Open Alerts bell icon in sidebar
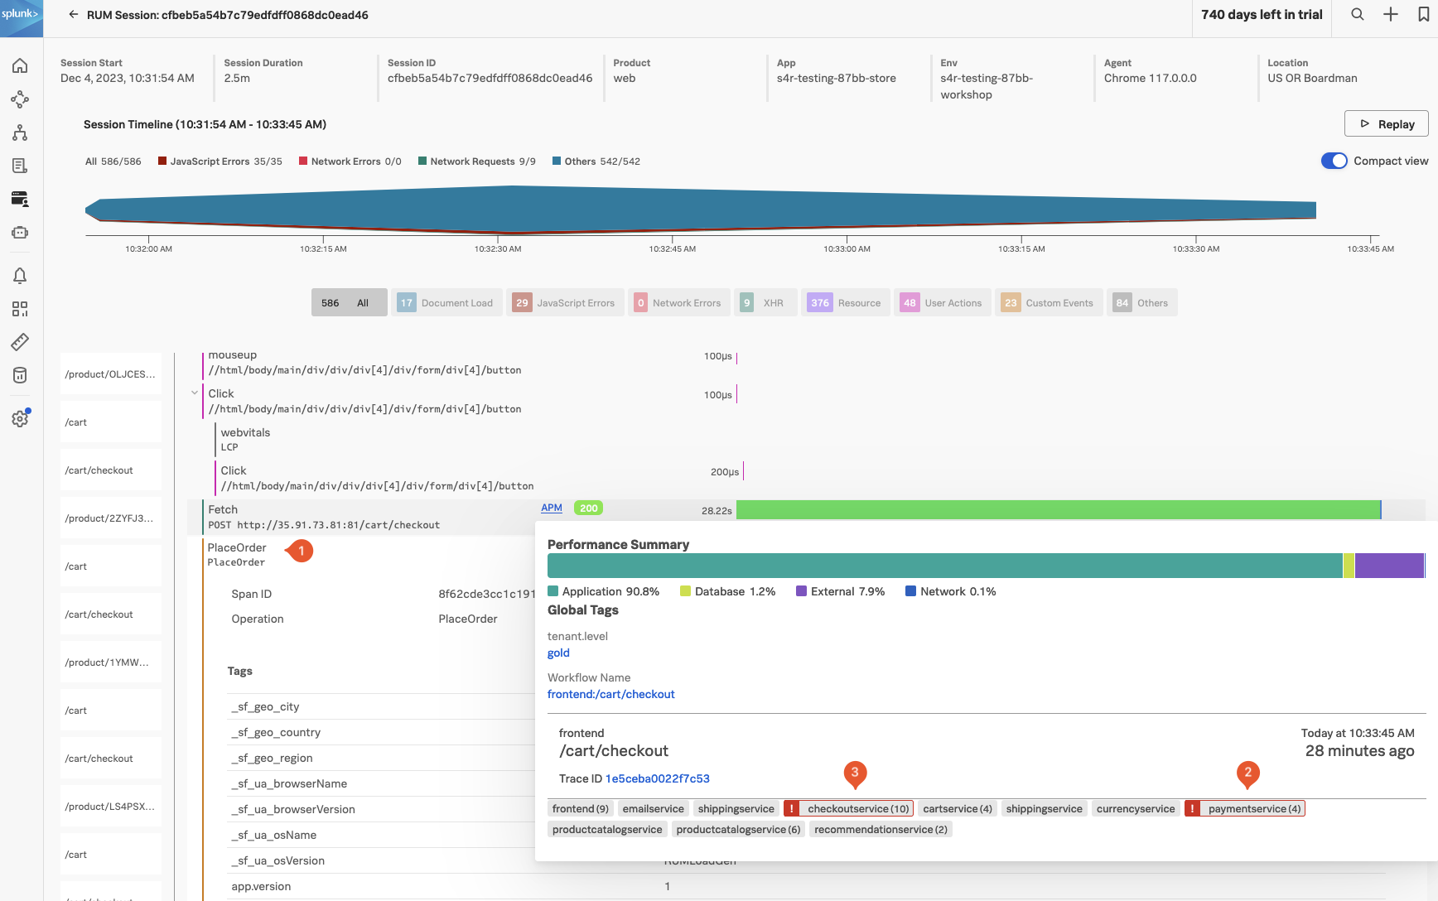This screenshot has height=901, width=1438. [21, 276]
